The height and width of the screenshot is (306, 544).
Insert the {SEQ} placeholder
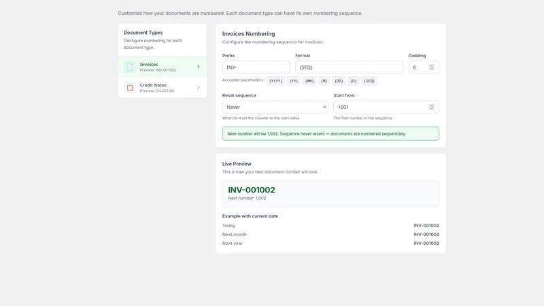[369, 81]
